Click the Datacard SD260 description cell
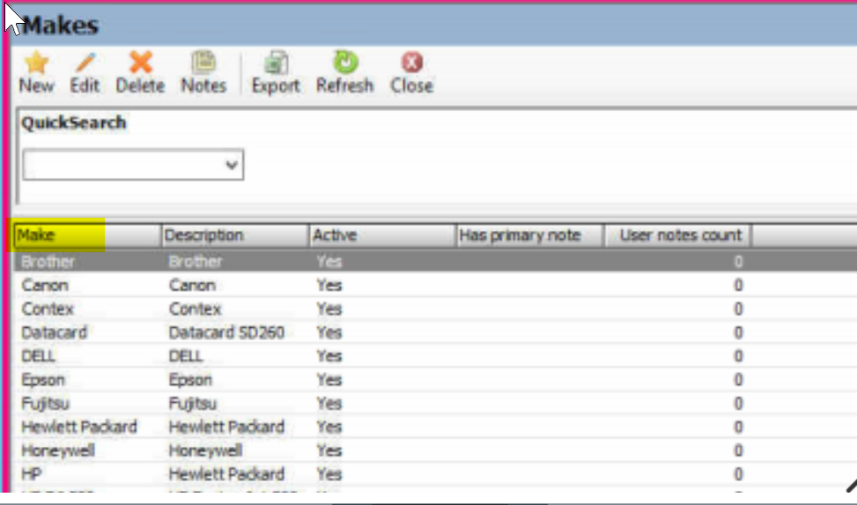Screen dimensions: 857x505 click(227, 332)
